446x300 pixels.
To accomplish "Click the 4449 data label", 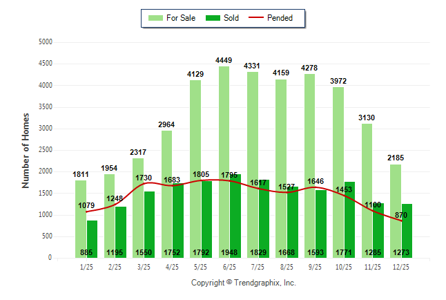I will tap(224, 61).
